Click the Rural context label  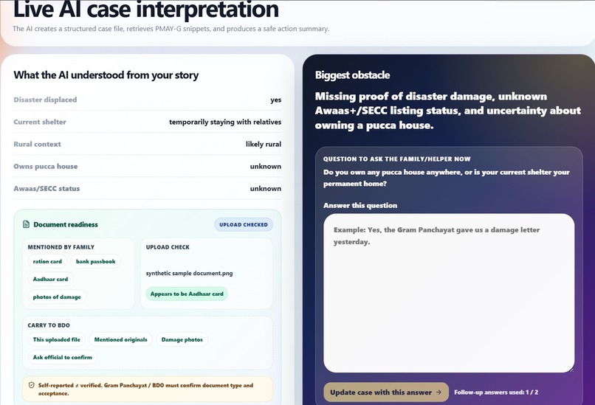click(x=37, y=144)
